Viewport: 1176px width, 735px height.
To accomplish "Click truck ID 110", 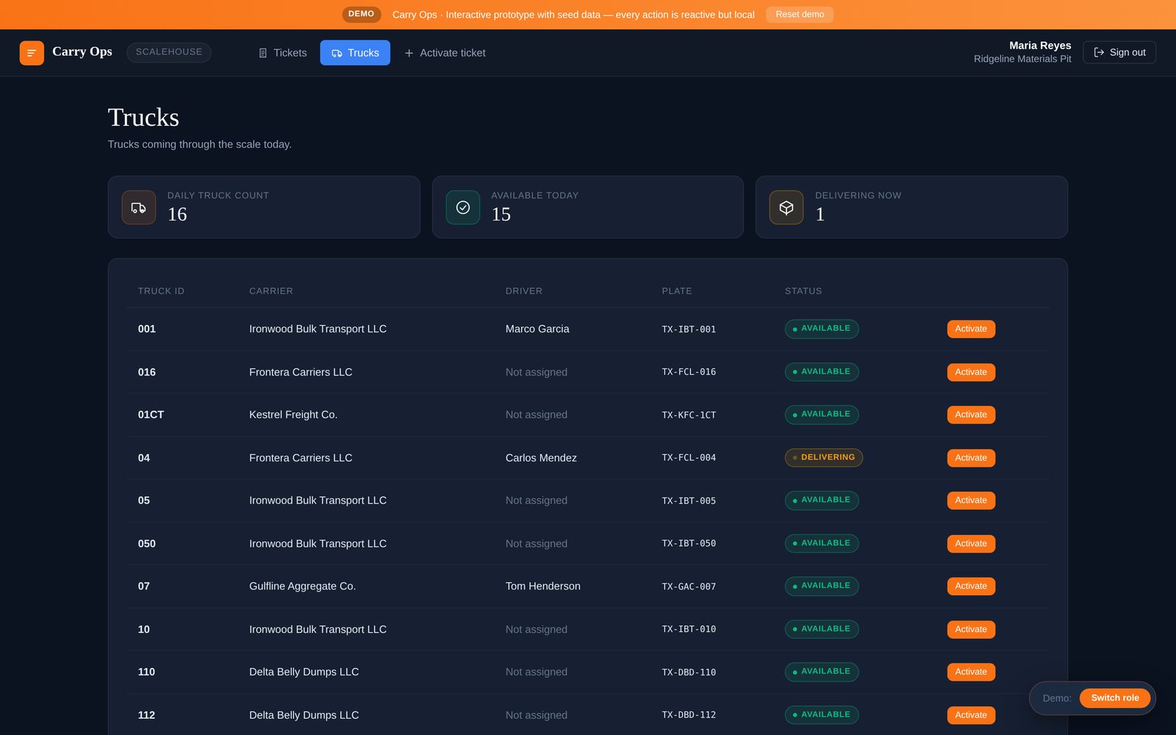I will pyautogui.click(x=146, y=673).
